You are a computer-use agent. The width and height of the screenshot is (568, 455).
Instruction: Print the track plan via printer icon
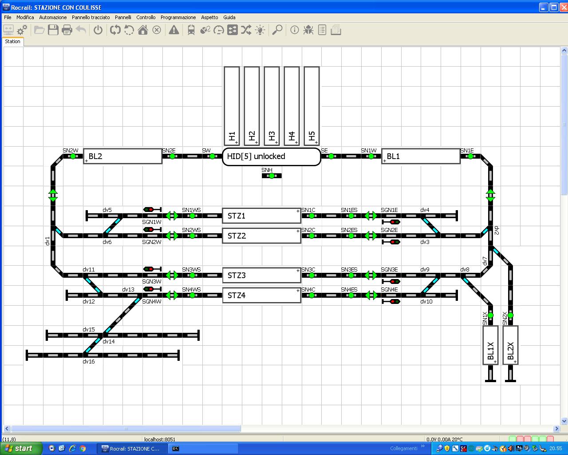[67, 30]
